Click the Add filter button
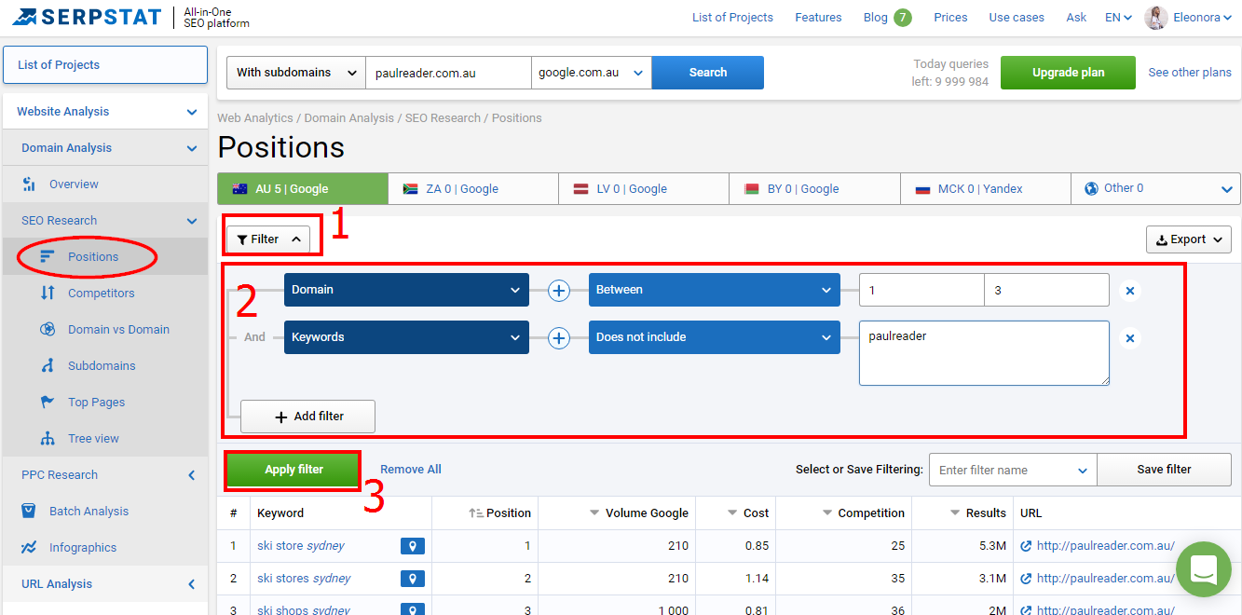The image size is (1242, 615). 308,417
